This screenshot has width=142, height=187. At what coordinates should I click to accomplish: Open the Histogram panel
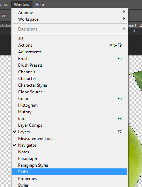pyautogui.click(x=70, y=105)
